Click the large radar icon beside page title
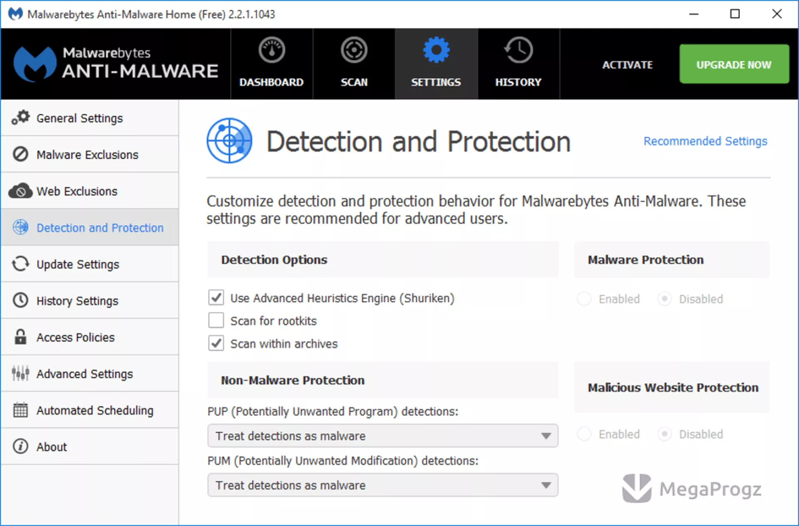This screenshot has width=799, height=526. click(x=229, y=141)
